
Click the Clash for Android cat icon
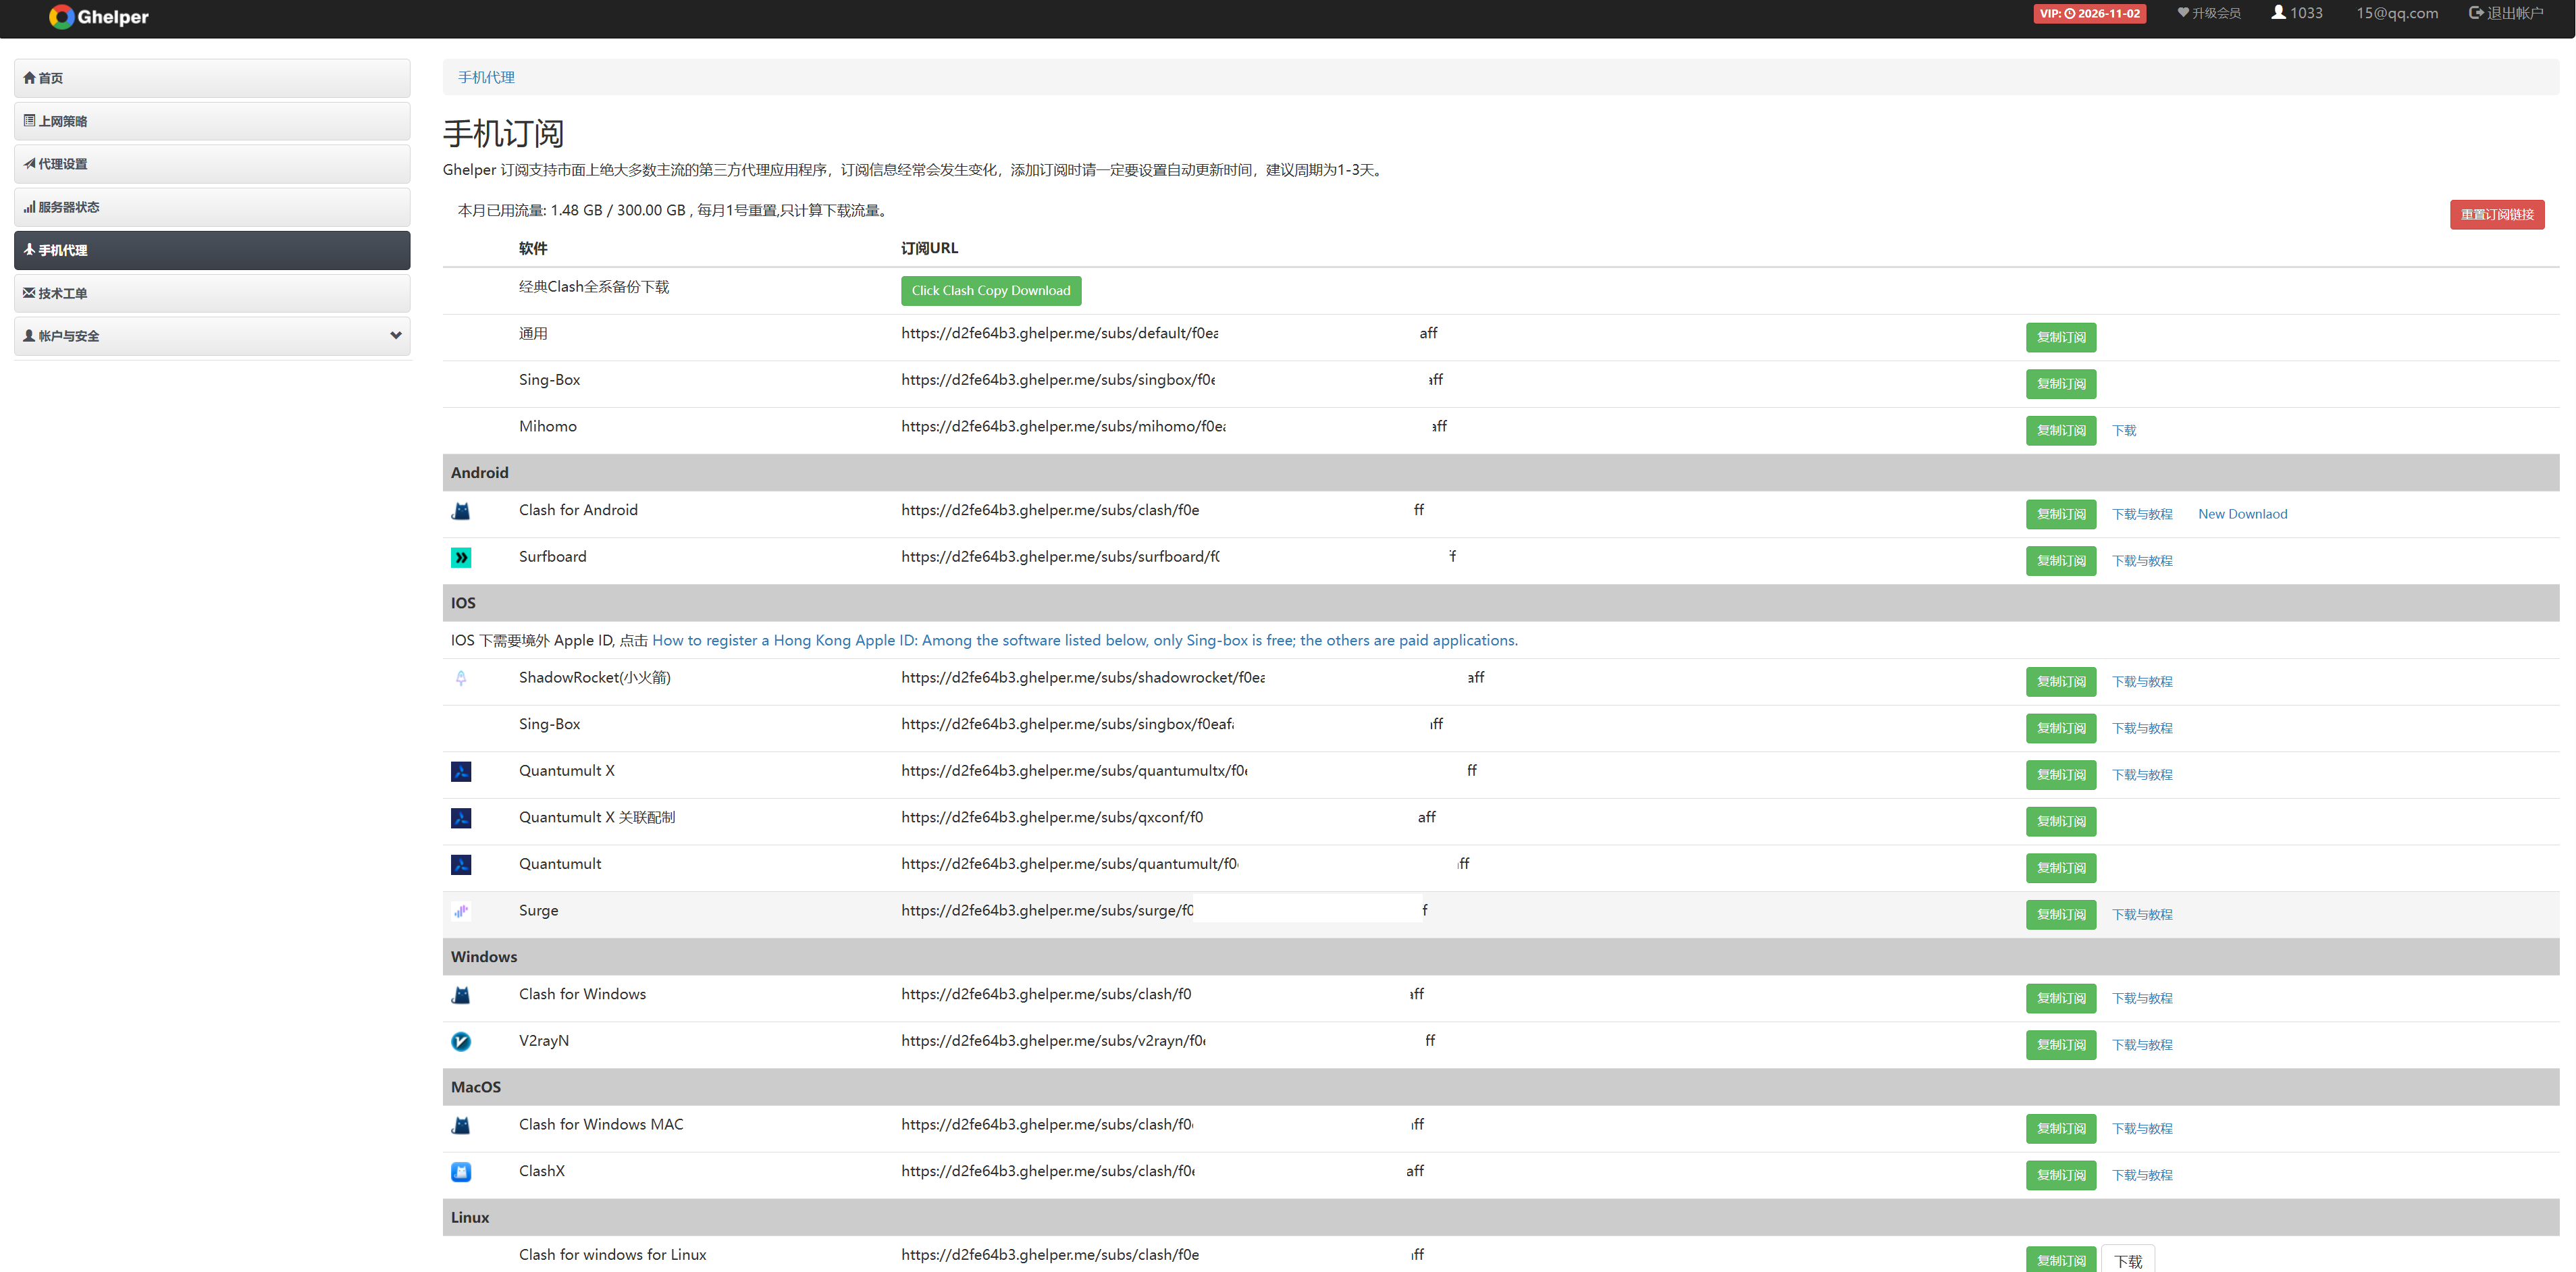tap(460, 511)
